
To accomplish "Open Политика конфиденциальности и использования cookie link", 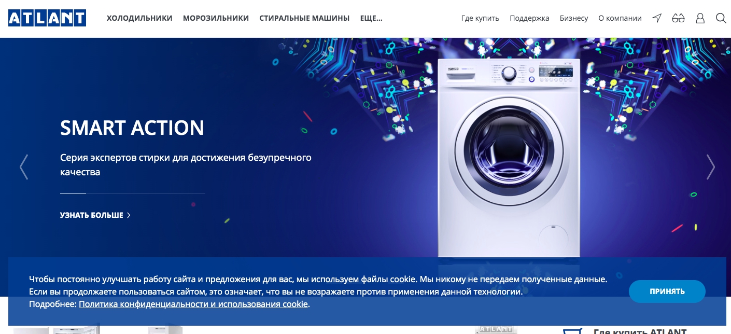I will pos(193,304).
